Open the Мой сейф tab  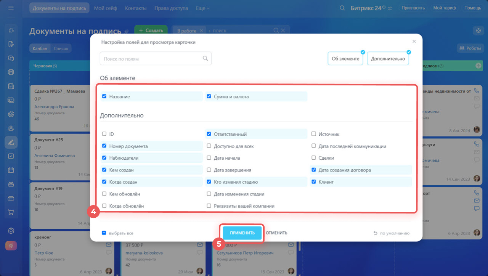tap(106, 8)
